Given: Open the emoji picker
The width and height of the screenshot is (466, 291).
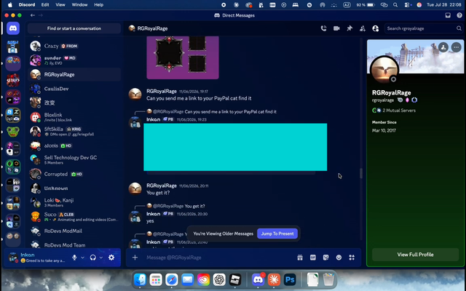Looking at the screenshot, I should [x=339, y=258].
